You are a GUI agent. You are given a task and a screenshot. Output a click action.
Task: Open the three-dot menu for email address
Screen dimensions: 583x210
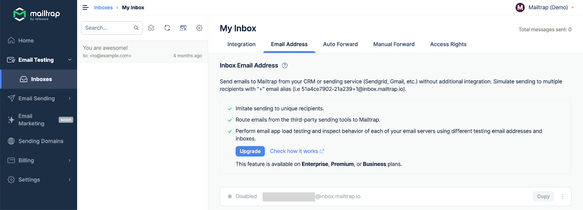point(563,197)
